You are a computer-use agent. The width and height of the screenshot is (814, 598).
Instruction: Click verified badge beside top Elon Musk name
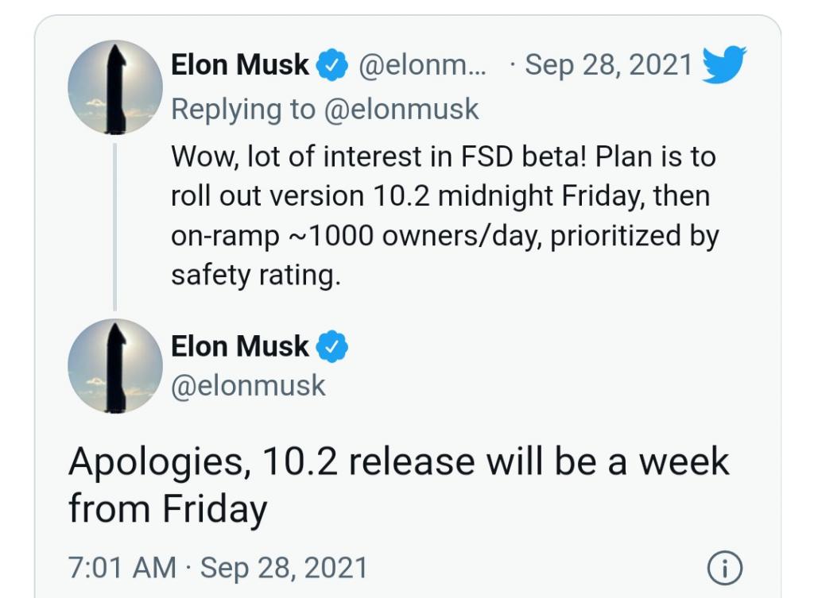coord(332,65)
